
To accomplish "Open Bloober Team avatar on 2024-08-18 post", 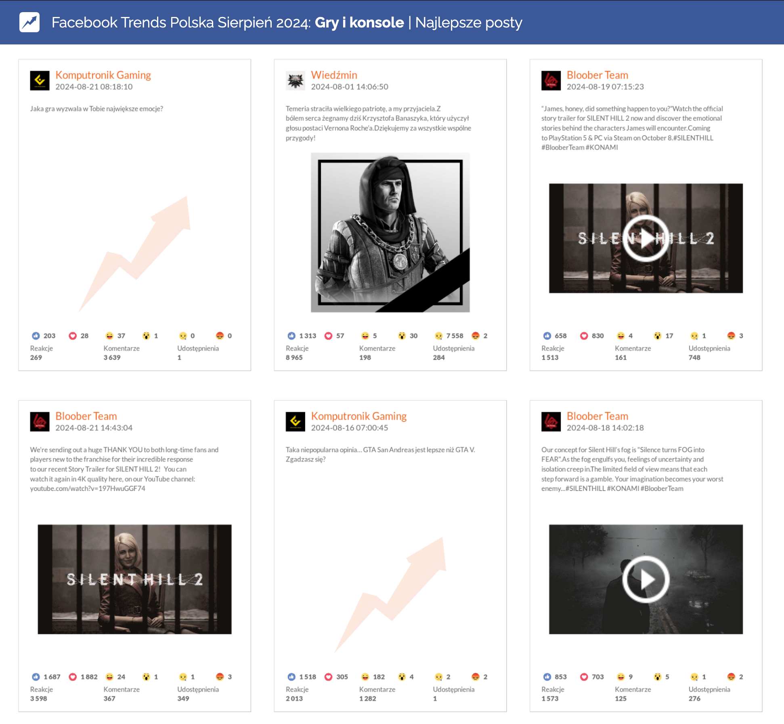I will 551,421.
